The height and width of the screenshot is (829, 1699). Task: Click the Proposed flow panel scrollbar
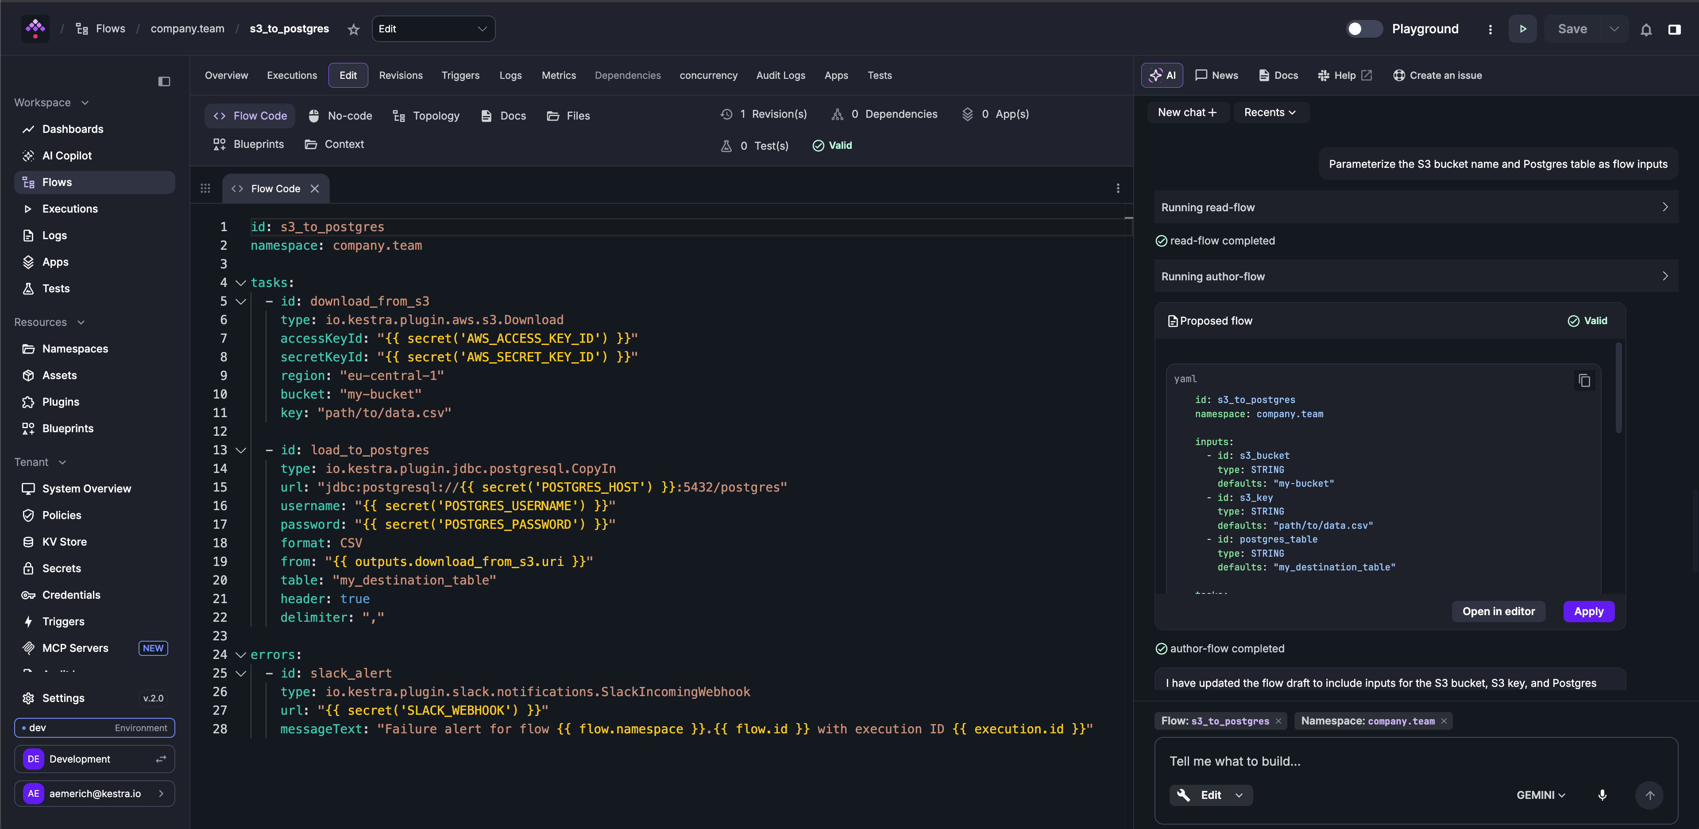(x=1618, y=388)
